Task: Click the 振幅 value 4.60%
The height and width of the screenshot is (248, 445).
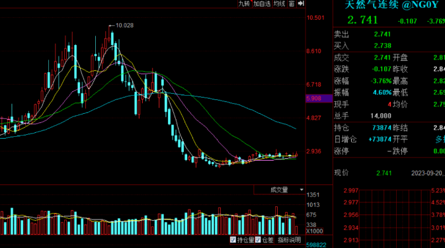Action: click(x=382, y=93)
